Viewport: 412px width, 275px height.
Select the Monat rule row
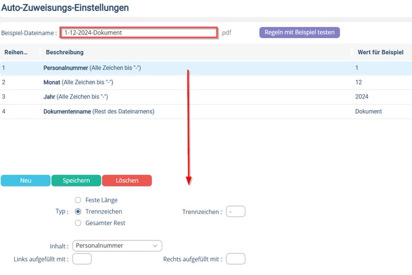(86, 82)
